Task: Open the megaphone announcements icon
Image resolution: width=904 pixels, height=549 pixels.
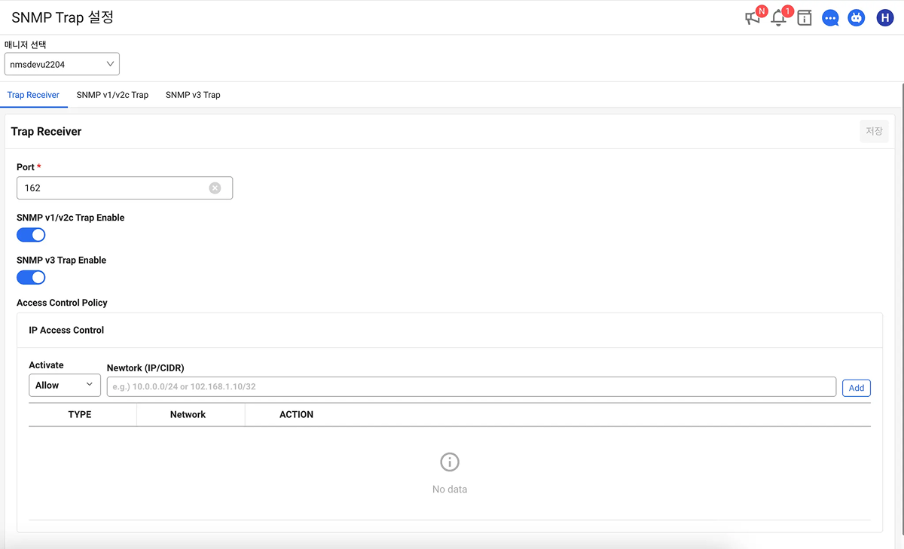Action: click(x=753, y=18)
